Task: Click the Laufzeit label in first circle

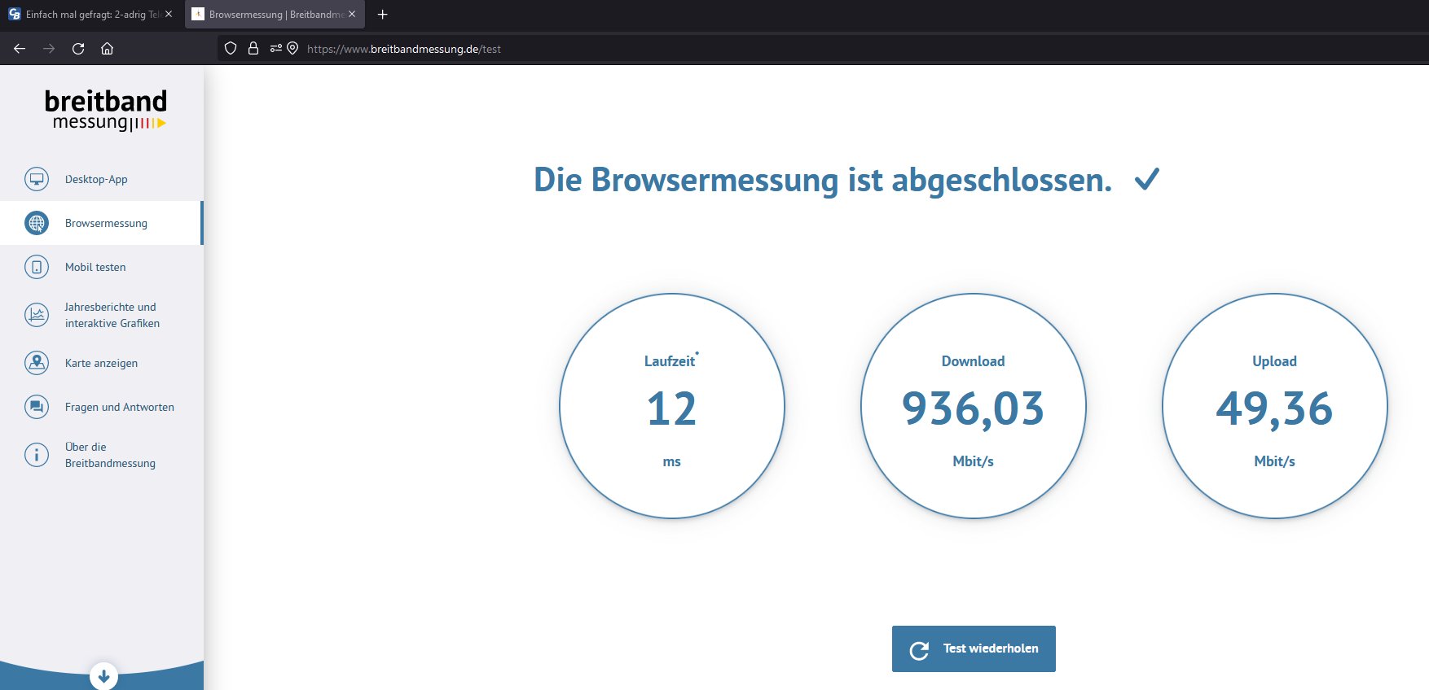Action: (x=670, y=361)
